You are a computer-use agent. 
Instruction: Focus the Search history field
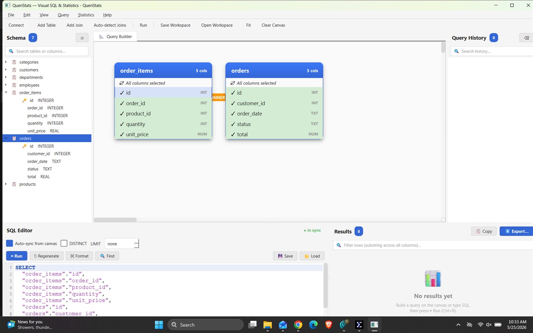coord(492,51)
